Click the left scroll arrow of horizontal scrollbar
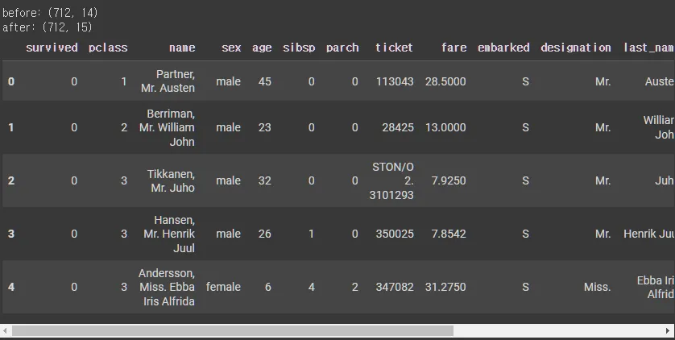Screen dimensions: 675x340 click(x=5, y=330)
